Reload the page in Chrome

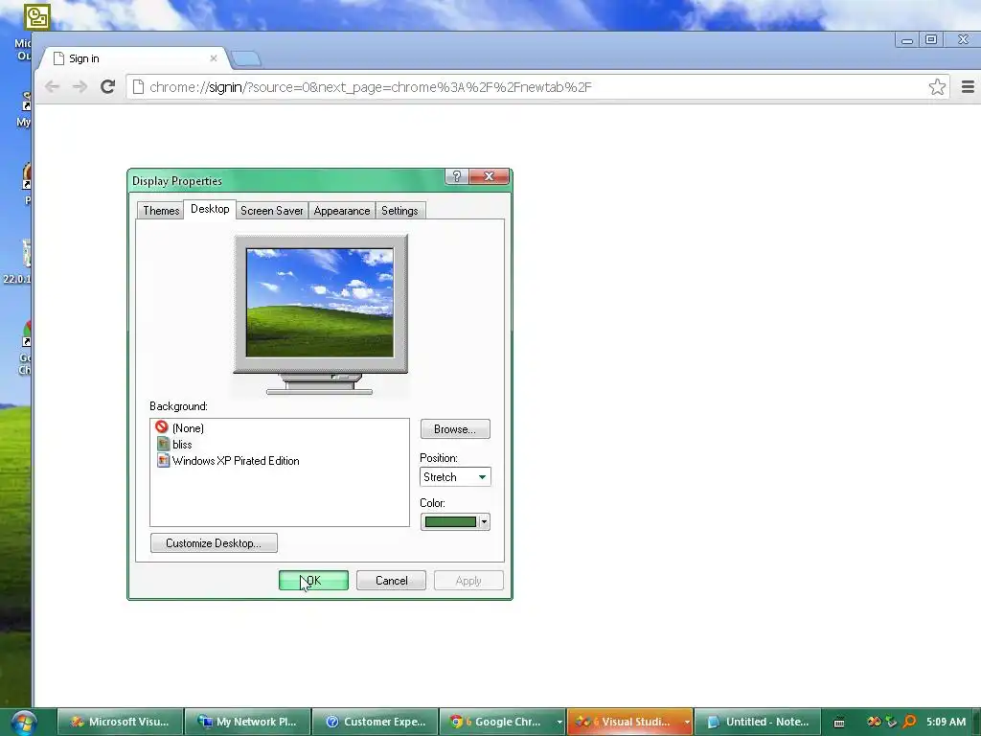(107, 86)
